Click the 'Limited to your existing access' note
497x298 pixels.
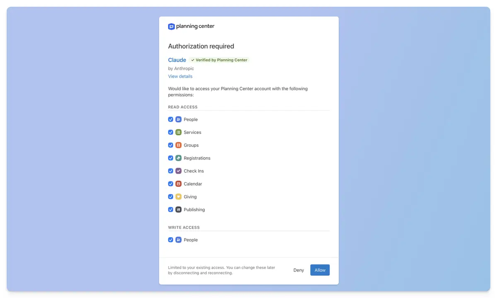tap(222, 270)
